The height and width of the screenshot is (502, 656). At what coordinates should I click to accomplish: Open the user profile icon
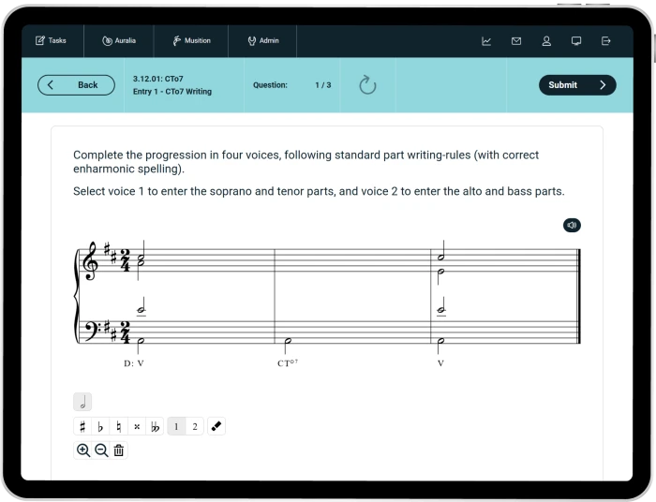[546, 41]
